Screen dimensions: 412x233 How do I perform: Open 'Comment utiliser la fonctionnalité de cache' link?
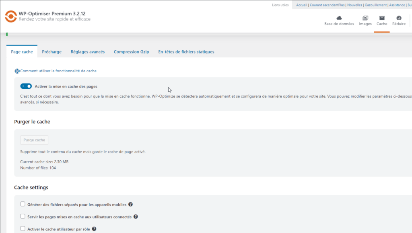click(x=58, y=71)
